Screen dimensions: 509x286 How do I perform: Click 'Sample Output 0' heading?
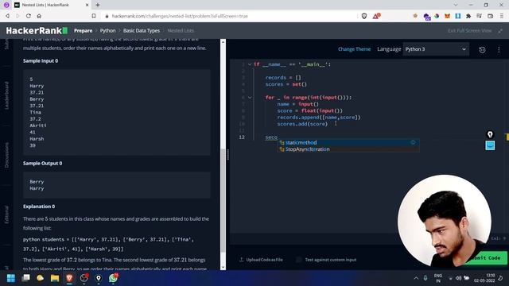click(x=42, y=164)
